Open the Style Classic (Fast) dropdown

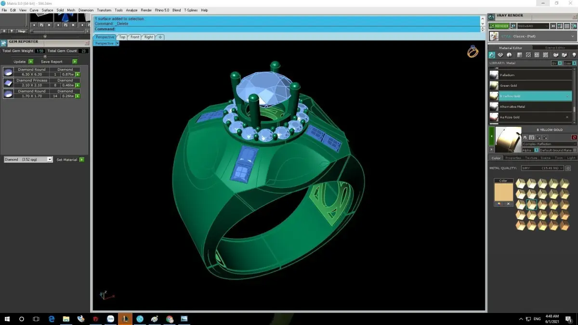pyautogui.click(x=533, y=36)
